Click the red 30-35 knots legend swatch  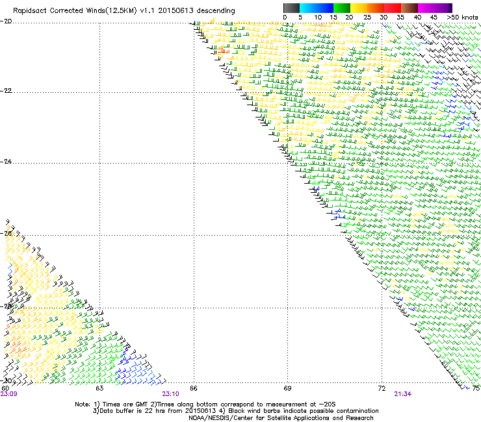(393, 8)
